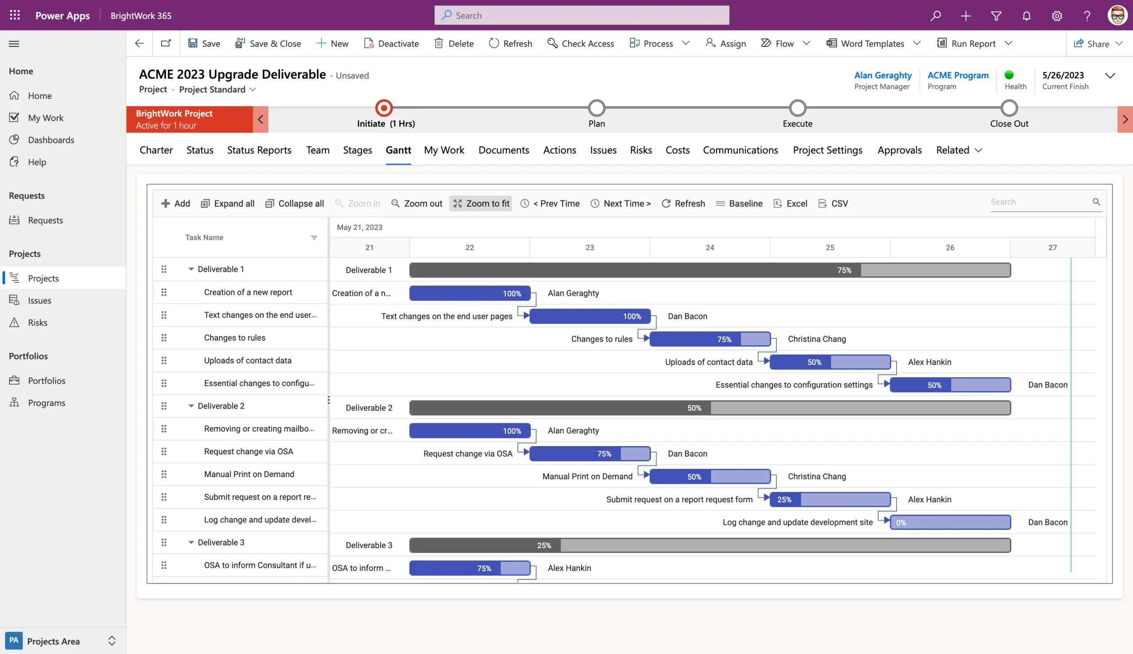Click the Deactivate record icon

[x=370, y=43]
